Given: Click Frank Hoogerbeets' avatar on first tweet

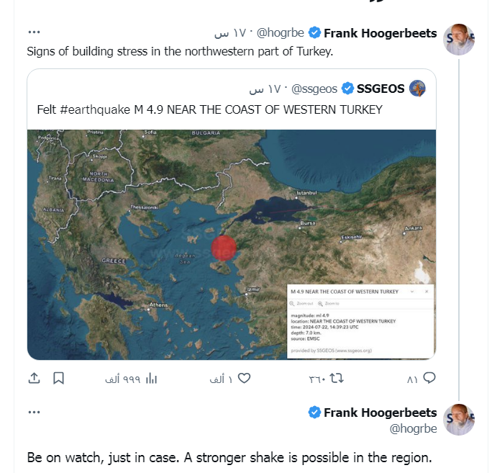Looking at the screenshot, I should 458,39.
